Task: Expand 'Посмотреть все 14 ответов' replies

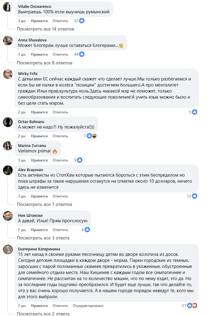Action: click(x=45, y=29)
